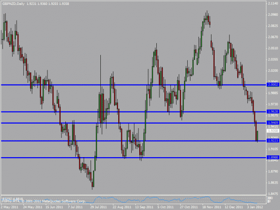Click the 15 Jun 2011 date label
This screenshot has height=210, width=280.
tap(54, 207)
